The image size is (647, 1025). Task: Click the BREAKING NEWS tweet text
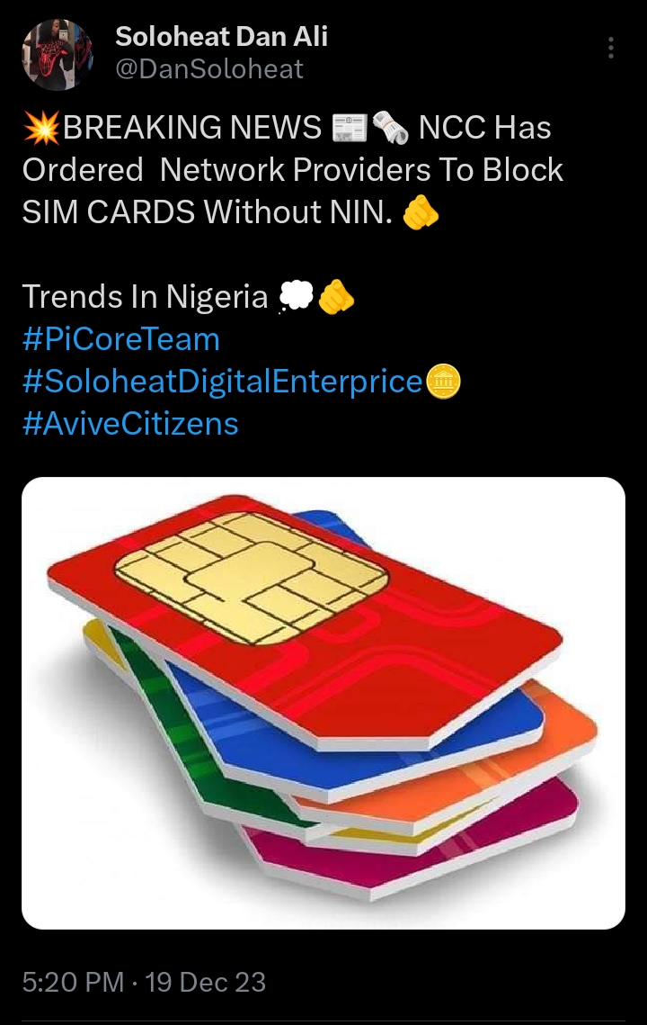pos(292,170)
